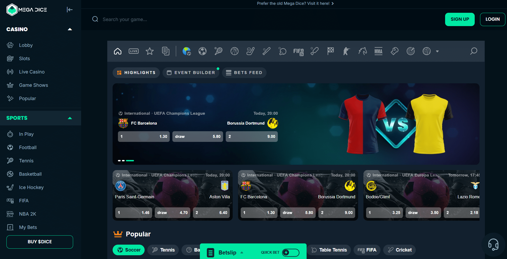Viewport: 507px width, 259px height.
Task: Bet on draw 5.80 in banner
Action: click(x=198, y=137)
